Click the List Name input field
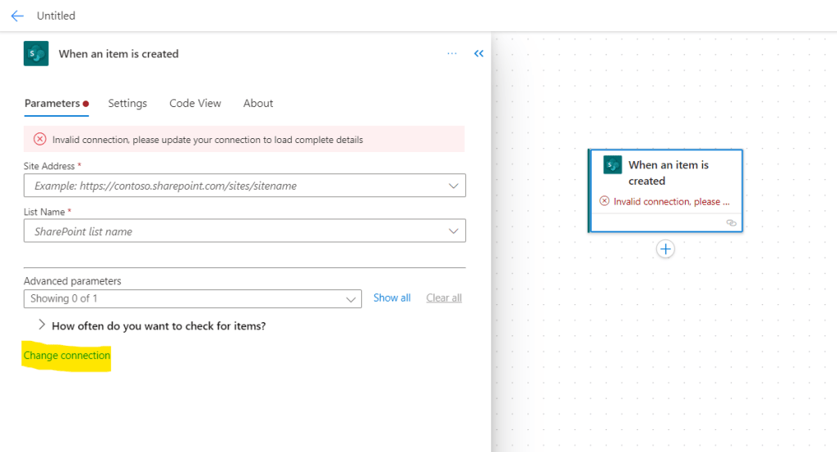Image resolution: width=837 pixels, height=452 pixels. tap(244, 231)
